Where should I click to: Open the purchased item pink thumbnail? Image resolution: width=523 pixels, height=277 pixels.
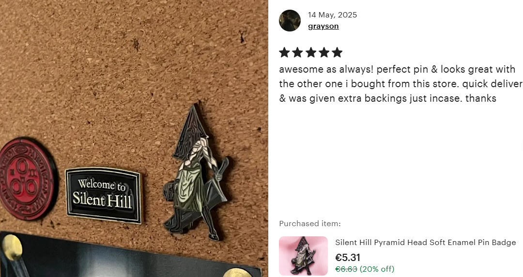(x=303, y=256)
